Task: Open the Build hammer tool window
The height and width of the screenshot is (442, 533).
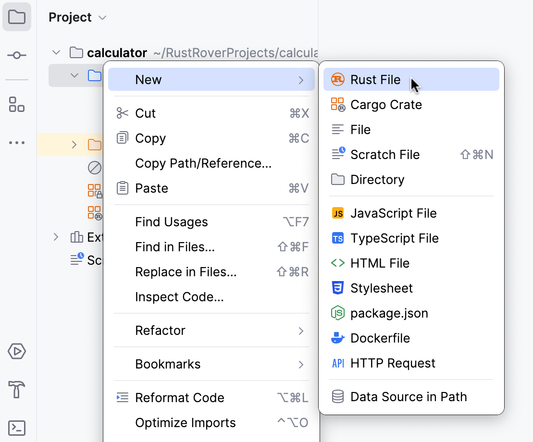Action: point(17,389)
